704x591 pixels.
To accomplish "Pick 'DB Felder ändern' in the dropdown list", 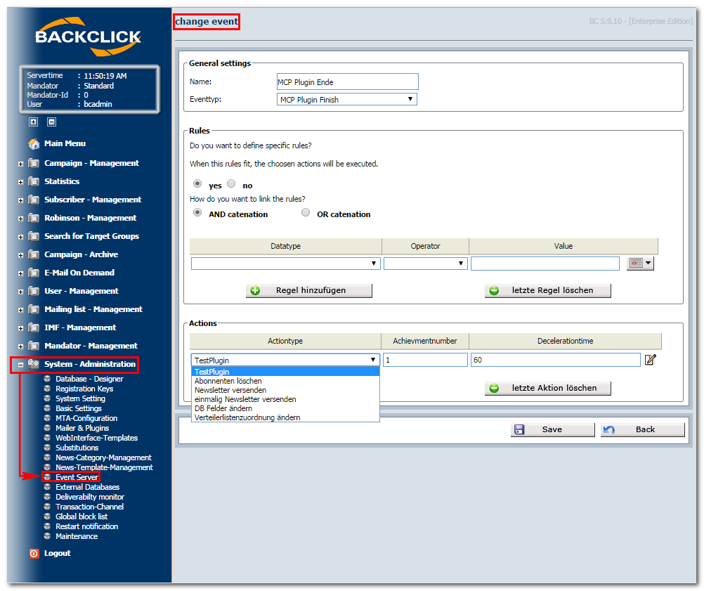I will coord(223,408).
